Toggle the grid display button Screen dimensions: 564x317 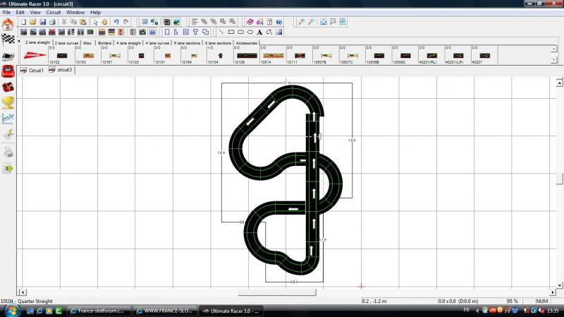point(145,22)
